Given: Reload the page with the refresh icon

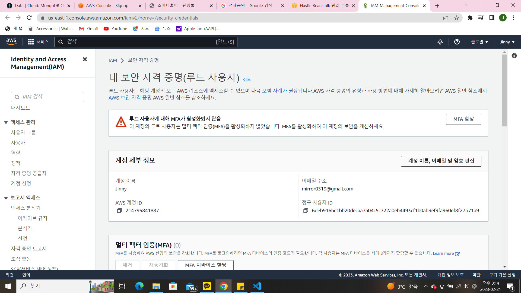Looking at the screenshot, I should 29,18.
